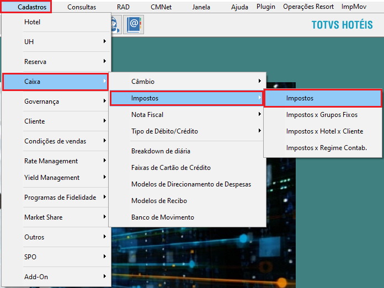This screenshot has width=384, height=288.
Task: Expand the Reserva submenu
Action: [56, 61]
